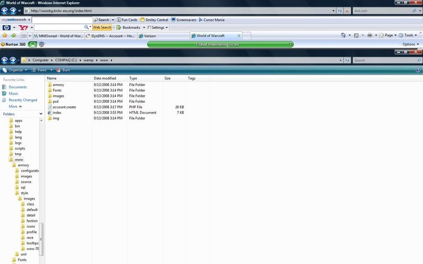Open Documents favorite link

pos(17,87)
